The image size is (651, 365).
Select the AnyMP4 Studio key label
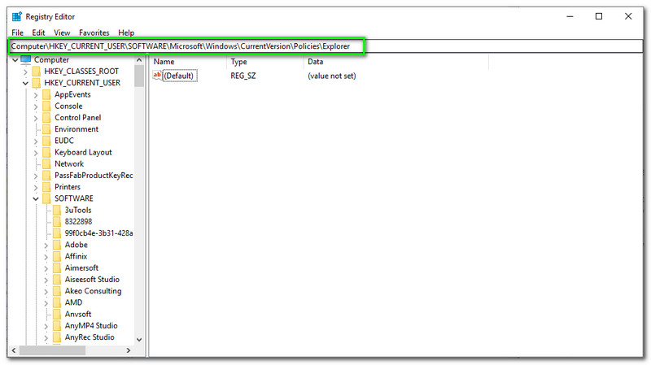coord(91,326)
